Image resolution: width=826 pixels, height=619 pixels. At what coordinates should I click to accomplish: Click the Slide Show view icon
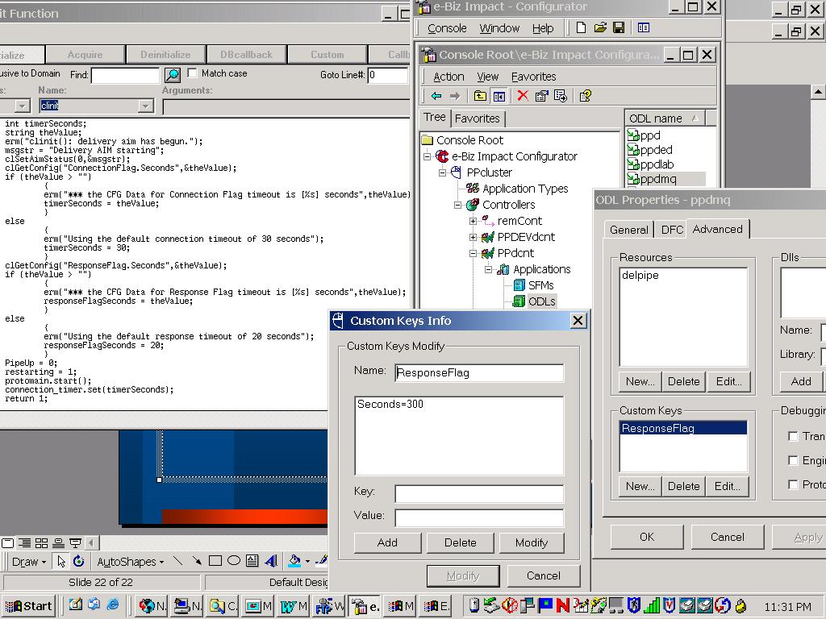[75, 542]
